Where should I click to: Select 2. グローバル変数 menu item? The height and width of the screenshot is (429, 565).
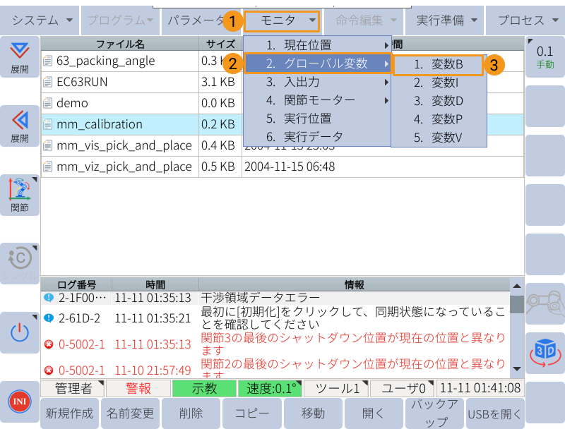click(x=317, y=64)
